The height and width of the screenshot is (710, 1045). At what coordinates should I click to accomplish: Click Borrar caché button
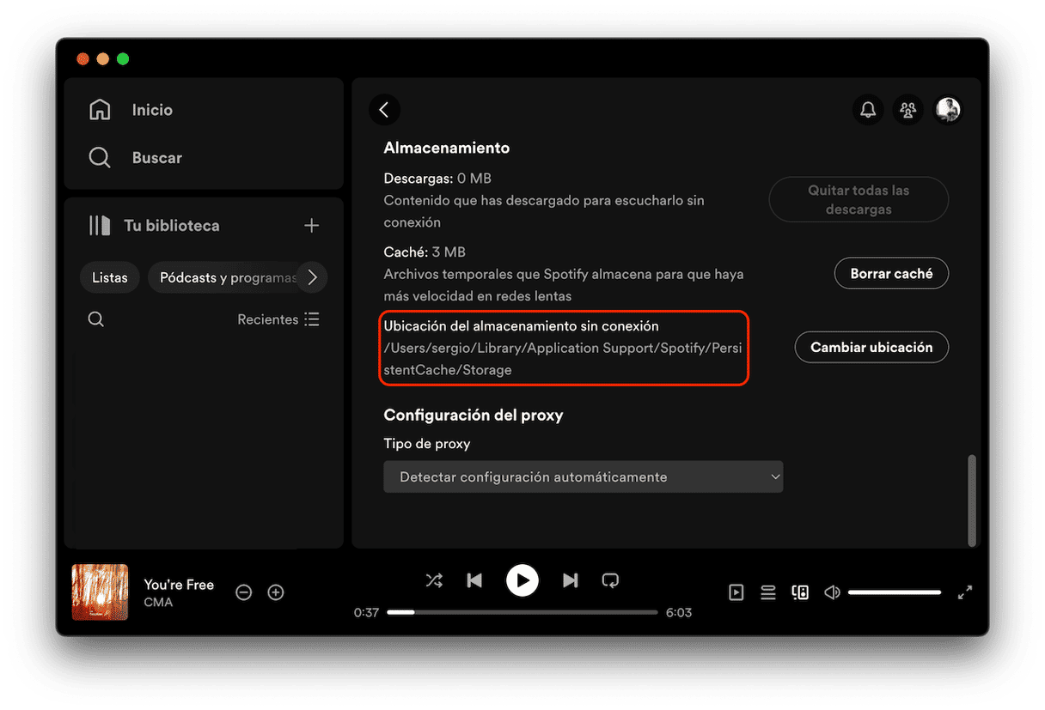click(x=891, y=274)
